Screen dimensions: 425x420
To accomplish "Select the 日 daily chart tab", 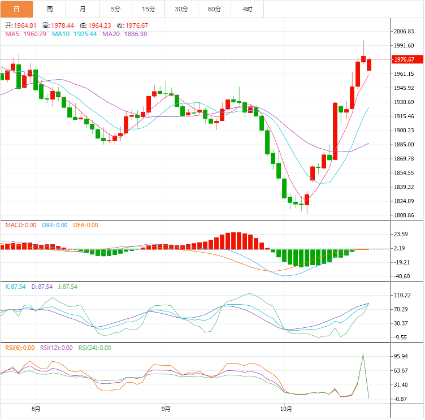I will [16, 9].
